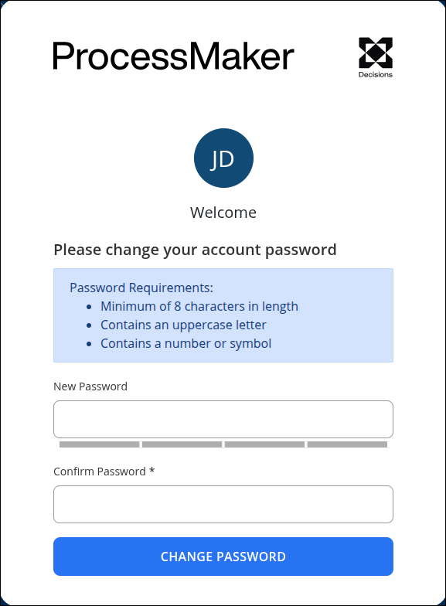Click second password strength bar segment
This screenshot has width=446, height=606.
pos(182,444)
